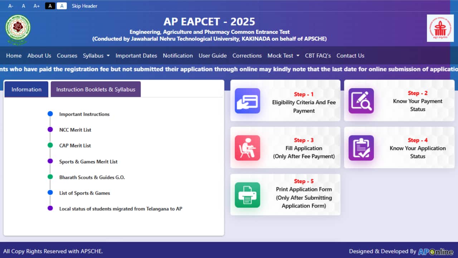The height and width of the screenshot is (258, 458).
Task: Click the Step-1 Eligibility Criteria card icon
Action: 247,101
